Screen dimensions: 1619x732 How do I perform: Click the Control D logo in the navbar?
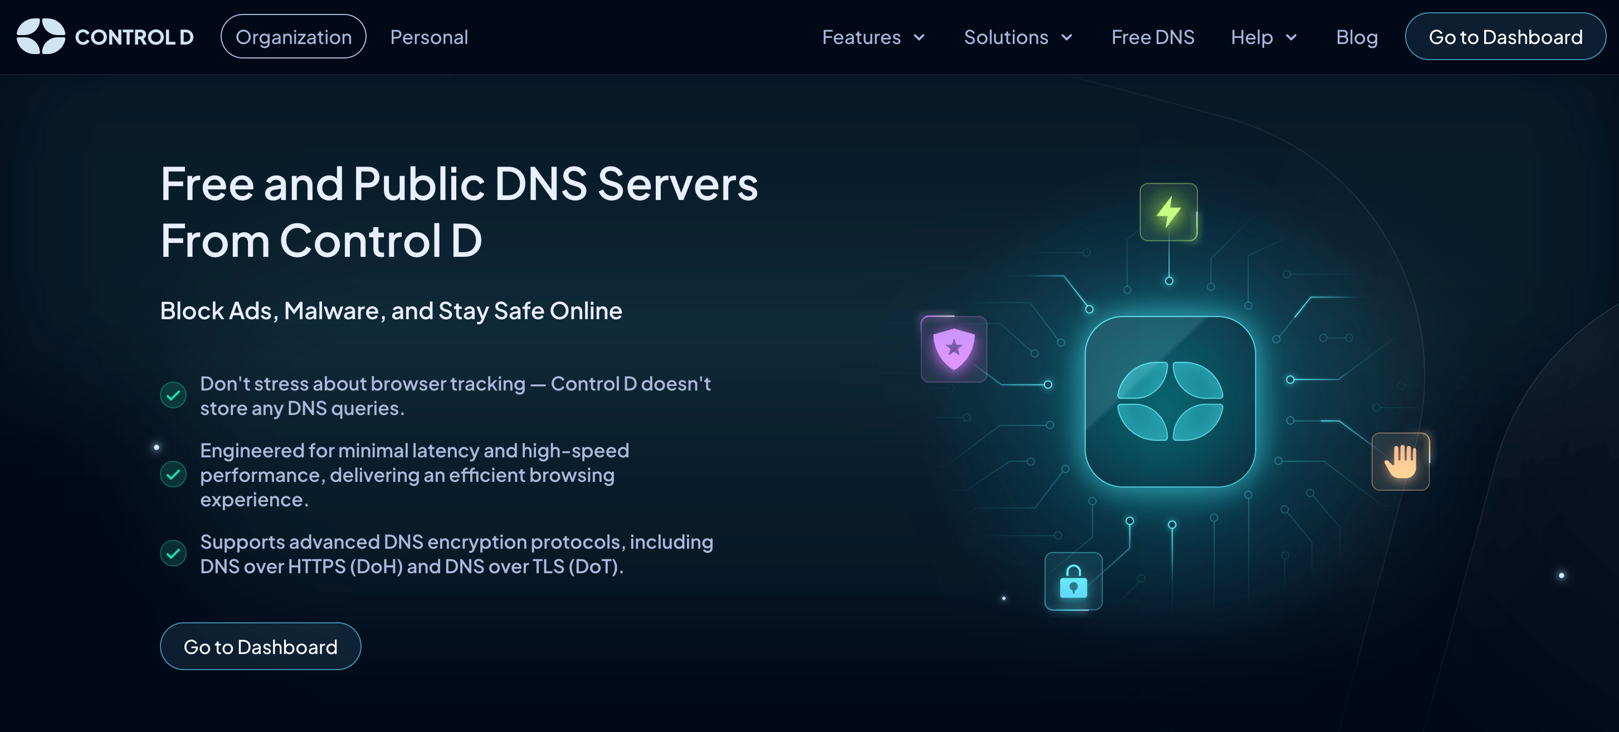tap(106, 36)
